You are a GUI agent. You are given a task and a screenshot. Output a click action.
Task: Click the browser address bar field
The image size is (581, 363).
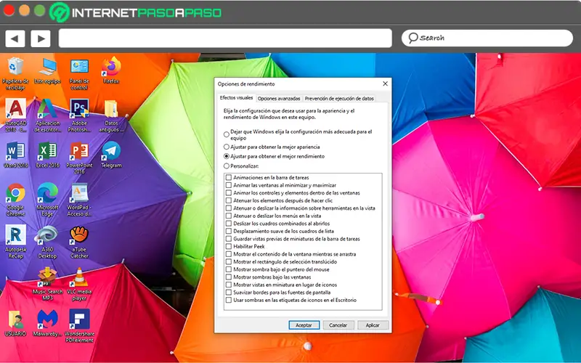225,38
